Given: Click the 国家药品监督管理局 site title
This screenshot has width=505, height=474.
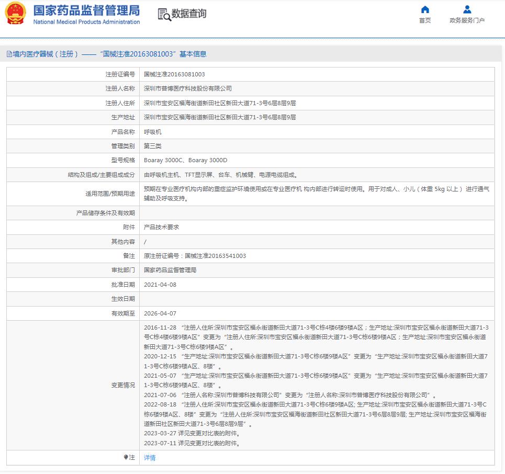Looking at the screenshot, I should pyautogui.click(x=86, y=10).
